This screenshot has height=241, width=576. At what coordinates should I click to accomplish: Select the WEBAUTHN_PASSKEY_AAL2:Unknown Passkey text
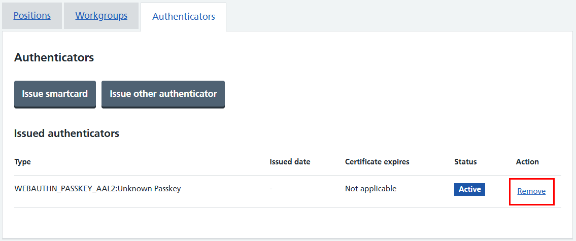[97, 189]
